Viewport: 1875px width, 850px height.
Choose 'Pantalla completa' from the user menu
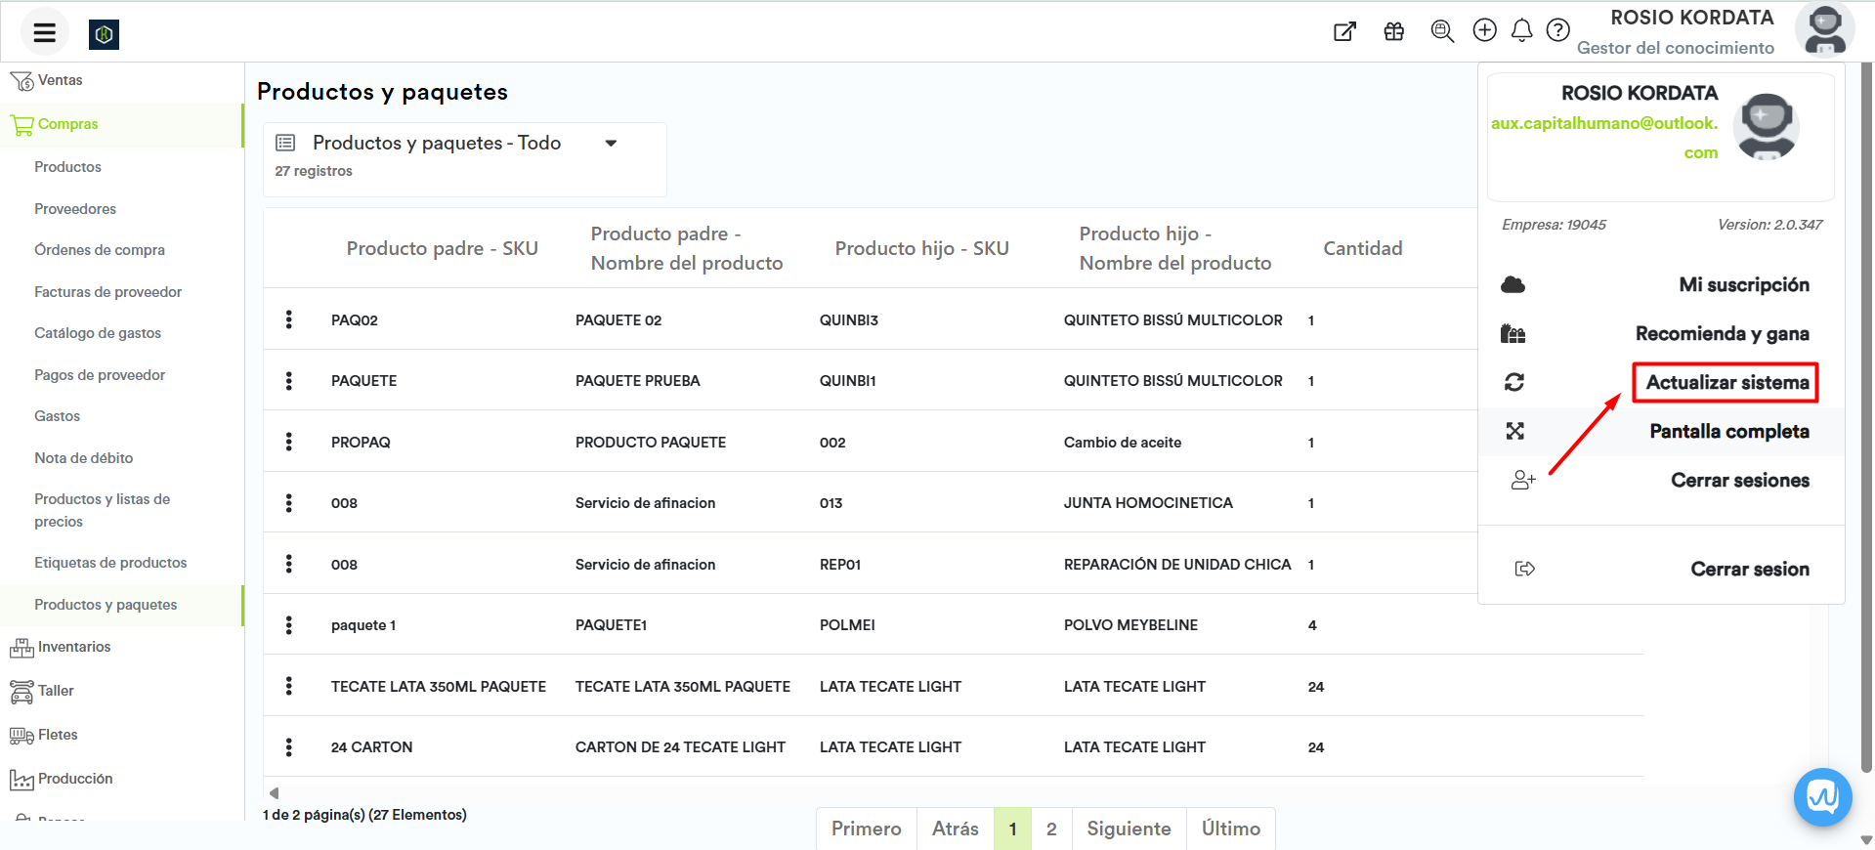(x=1728, y=431)
